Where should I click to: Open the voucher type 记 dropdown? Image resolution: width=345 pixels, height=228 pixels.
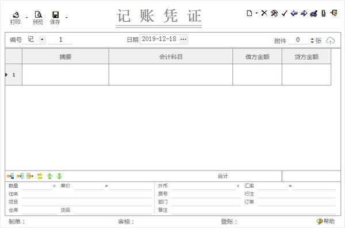pos(42,40)
